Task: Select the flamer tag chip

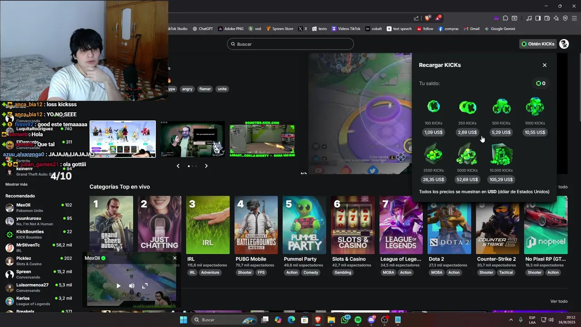Action: [205, 89]
